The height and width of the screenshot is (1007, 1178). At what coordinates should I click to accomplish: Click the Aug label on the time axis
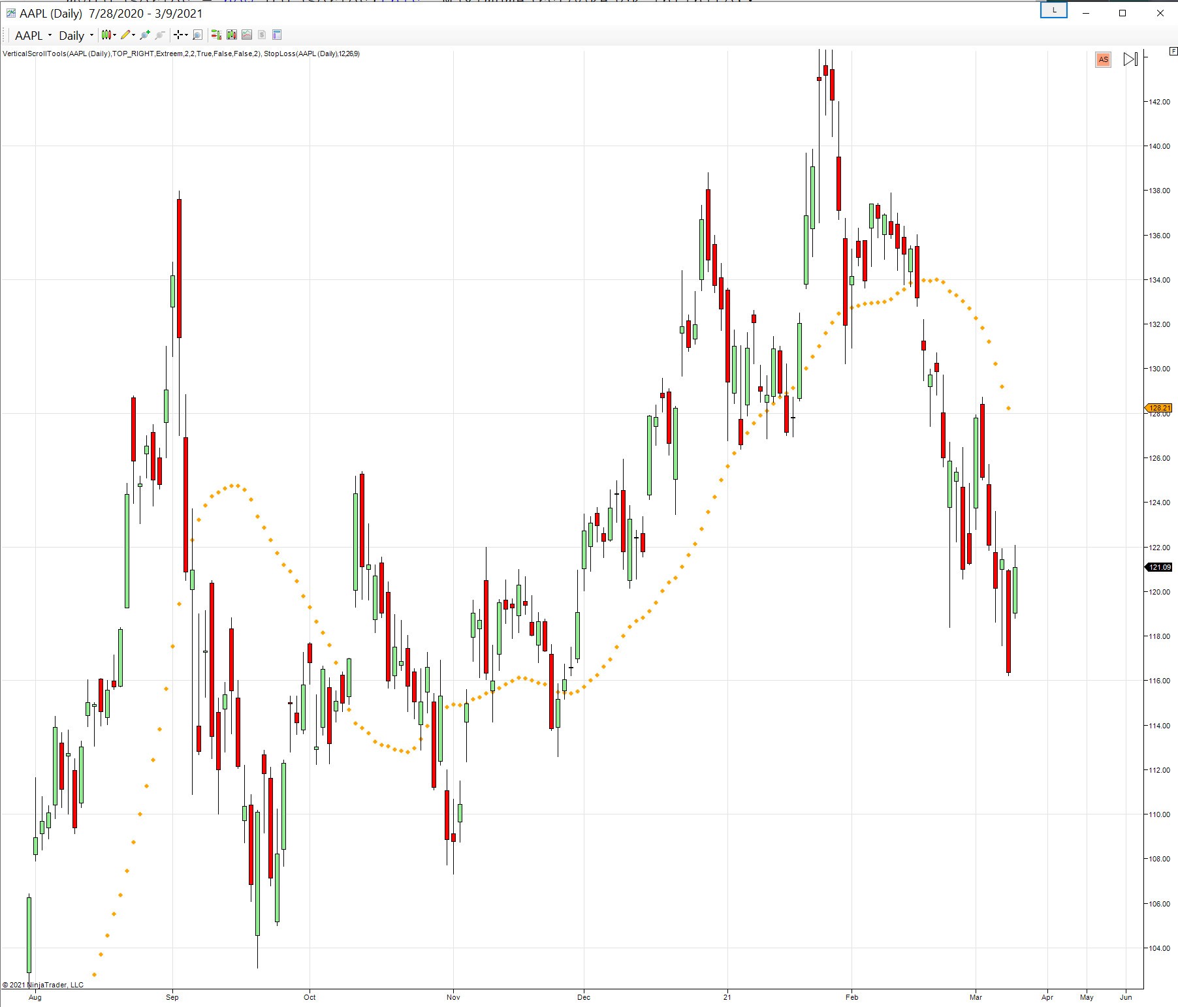coord(35,997)
